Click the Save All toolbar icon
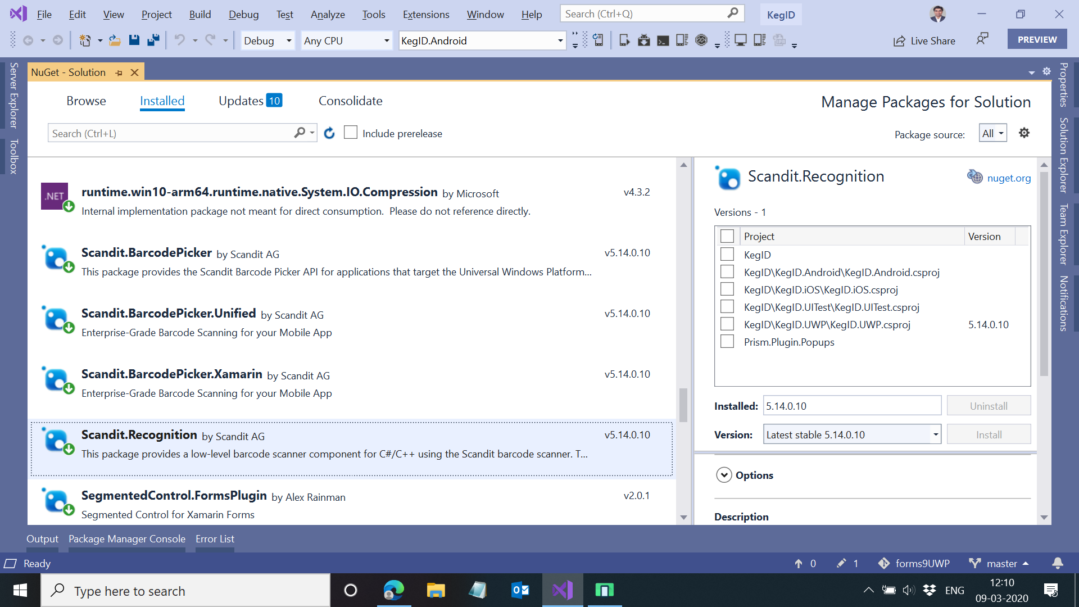This screenshot has width=1079, height=607. (x=153, y=40)
